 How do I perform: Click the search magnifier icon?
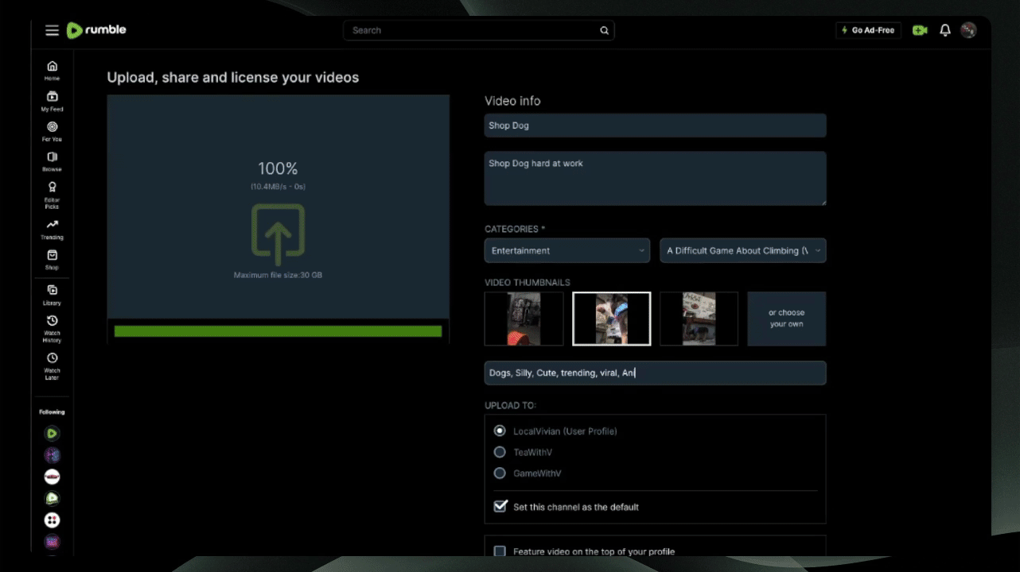click(605, 30)
